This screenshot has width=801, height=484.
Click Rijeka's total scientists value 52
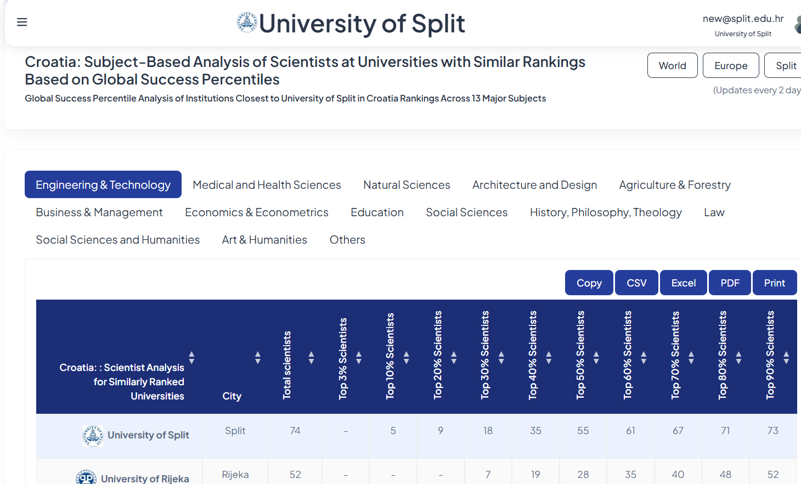(x=295, y=475)
